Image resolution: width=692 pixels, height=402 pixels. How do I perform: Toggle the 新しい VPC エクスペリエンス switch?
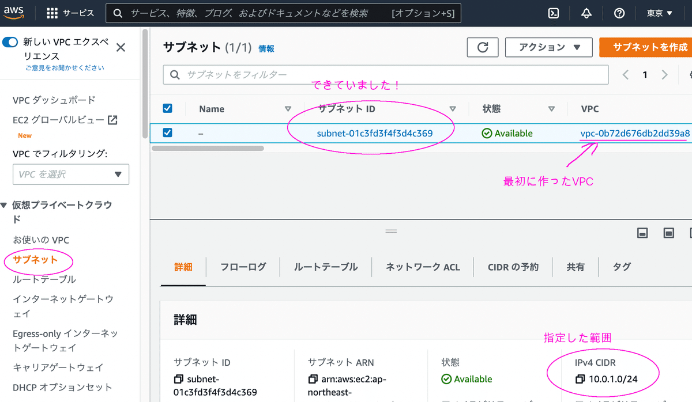11,42
